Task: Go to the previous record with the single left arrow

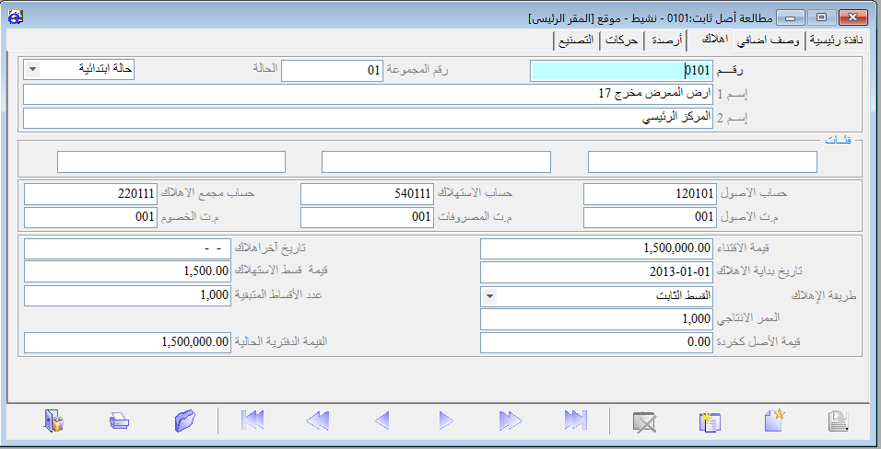Action: (x=382, y=421)
